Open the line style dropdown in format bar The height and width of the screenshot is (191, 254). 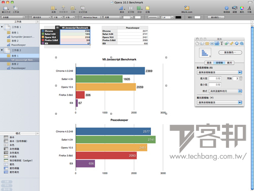point(153,17)
